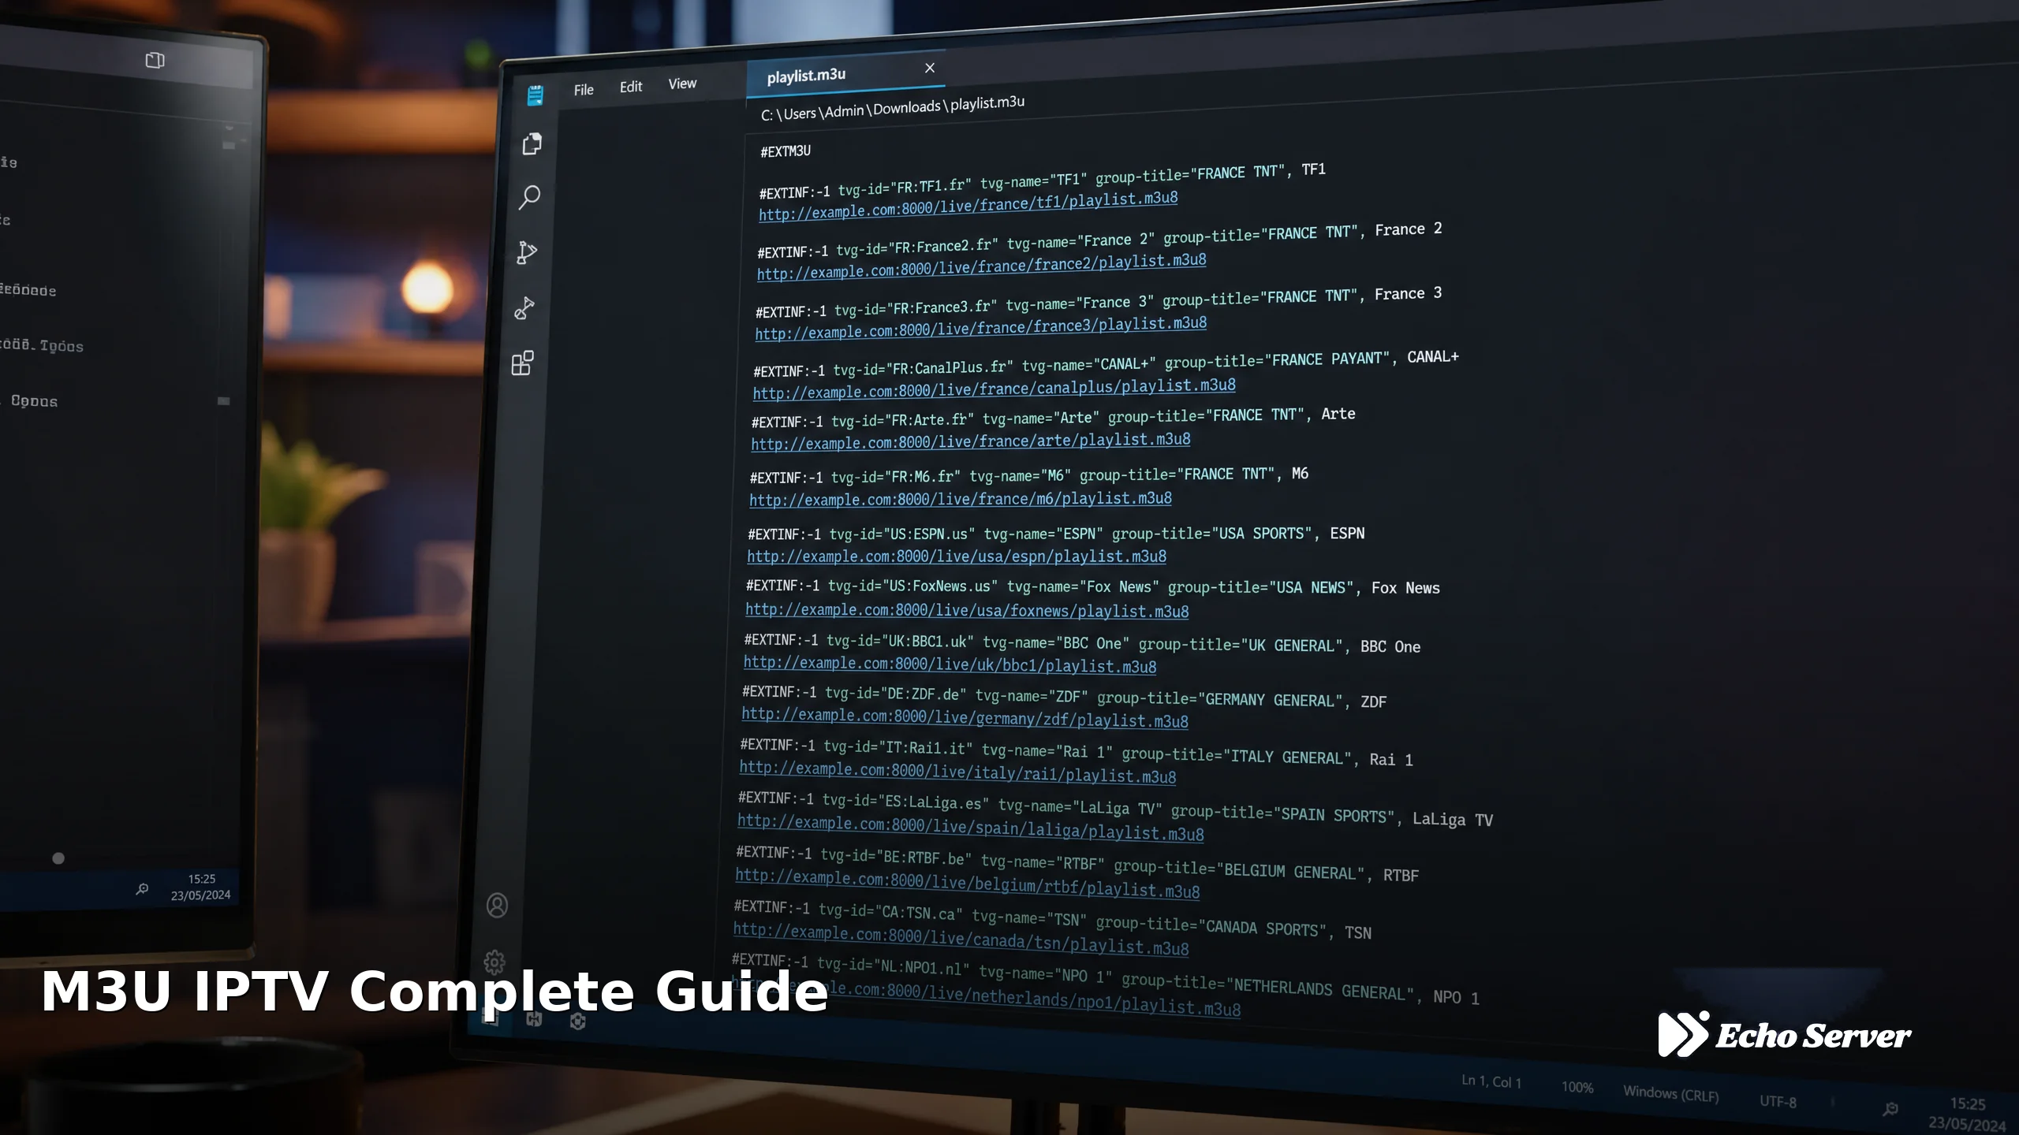Click the Windows (CRLF) line ending indicator
The height and width of the screenshot is (1135, 2019).
[1670, 1094]
